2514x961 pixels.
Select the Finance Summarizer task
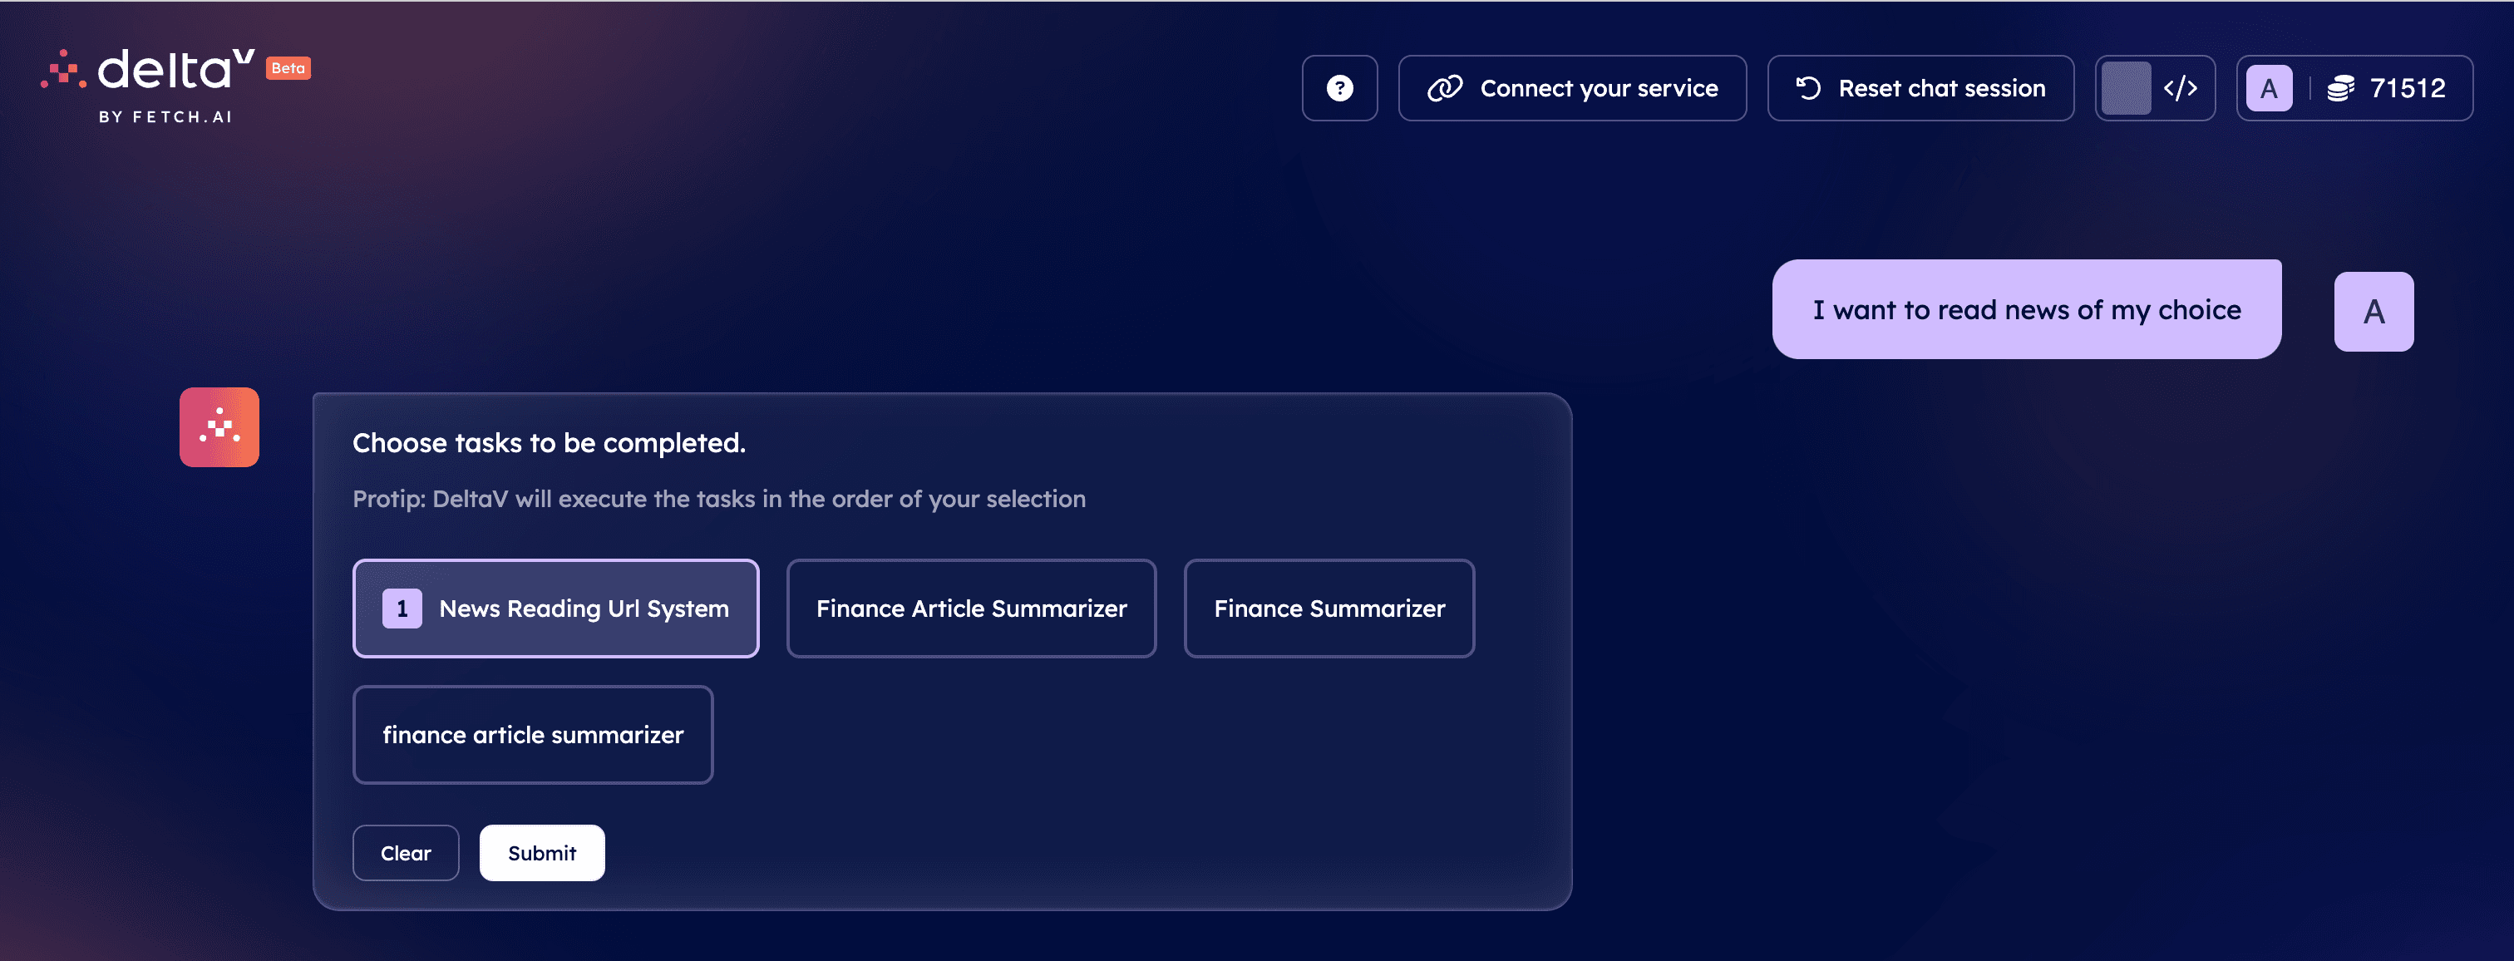coord(1328,608)
